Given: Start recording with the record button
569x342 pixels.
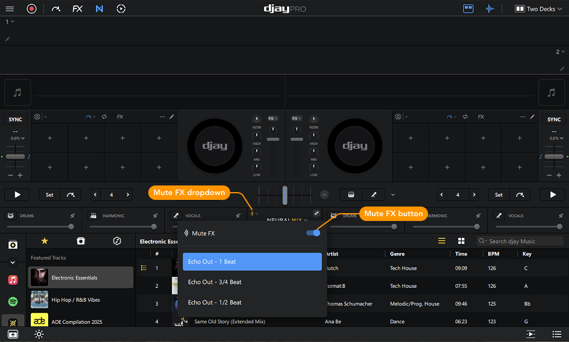Looking at the screenshot, I should 31,8.
